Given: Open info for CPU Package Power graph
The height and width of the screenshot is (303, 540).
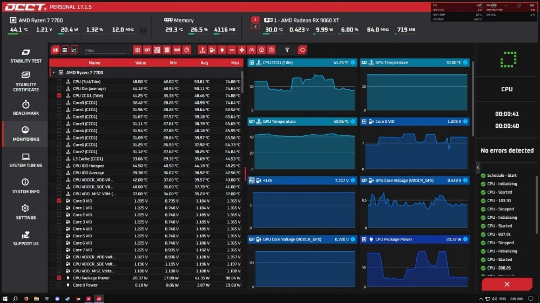Looking at the screenshot, I should (x=465, y=239).
